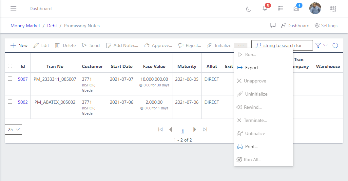Choose Run All menu entry

(264, 160)
